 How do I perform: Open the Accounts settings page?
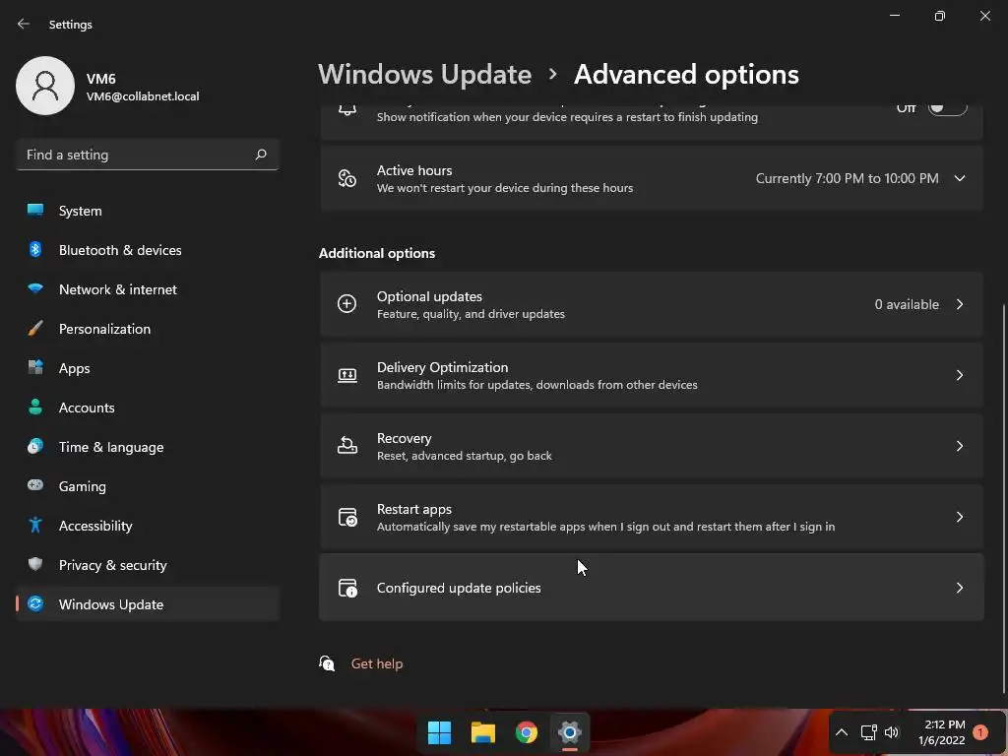point(148,407)
